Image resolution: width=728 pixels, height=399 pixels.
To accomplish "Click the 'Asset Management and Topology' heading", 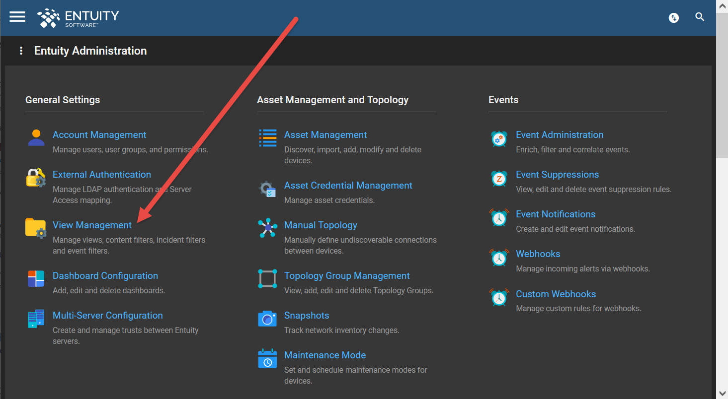I will coord(332,100).
